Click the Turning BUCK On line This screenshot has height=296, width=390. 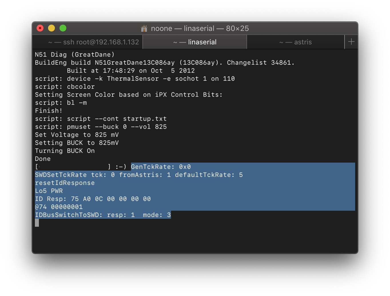65,151
